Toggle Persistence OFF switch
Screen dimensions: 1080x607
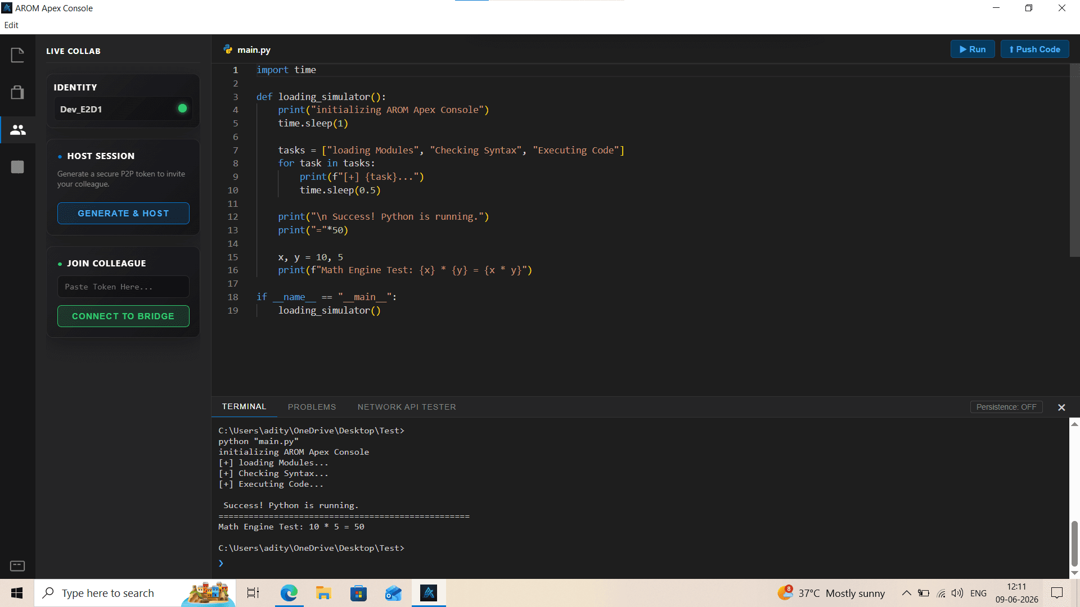[1006, 407]
